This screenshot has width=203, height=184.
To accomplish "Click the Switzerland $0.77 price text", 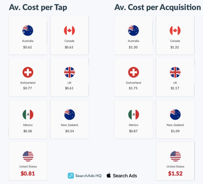I will tap(28, 88).
